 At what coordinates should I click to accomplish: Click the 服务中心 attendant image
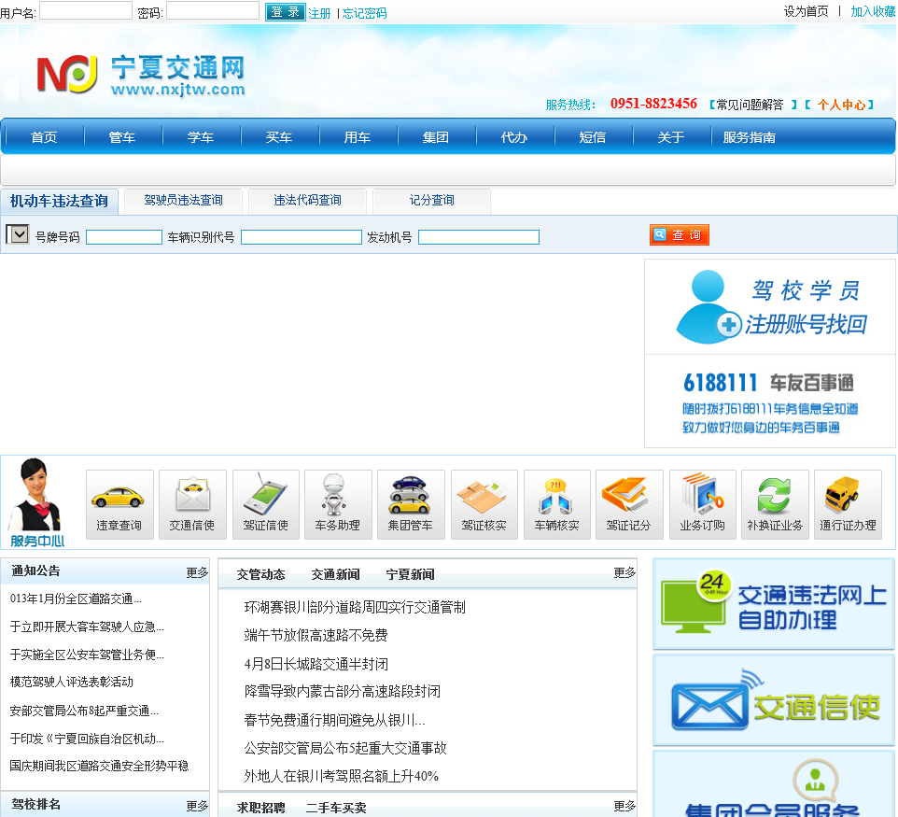pyautogui.click(x=37, y=502)
